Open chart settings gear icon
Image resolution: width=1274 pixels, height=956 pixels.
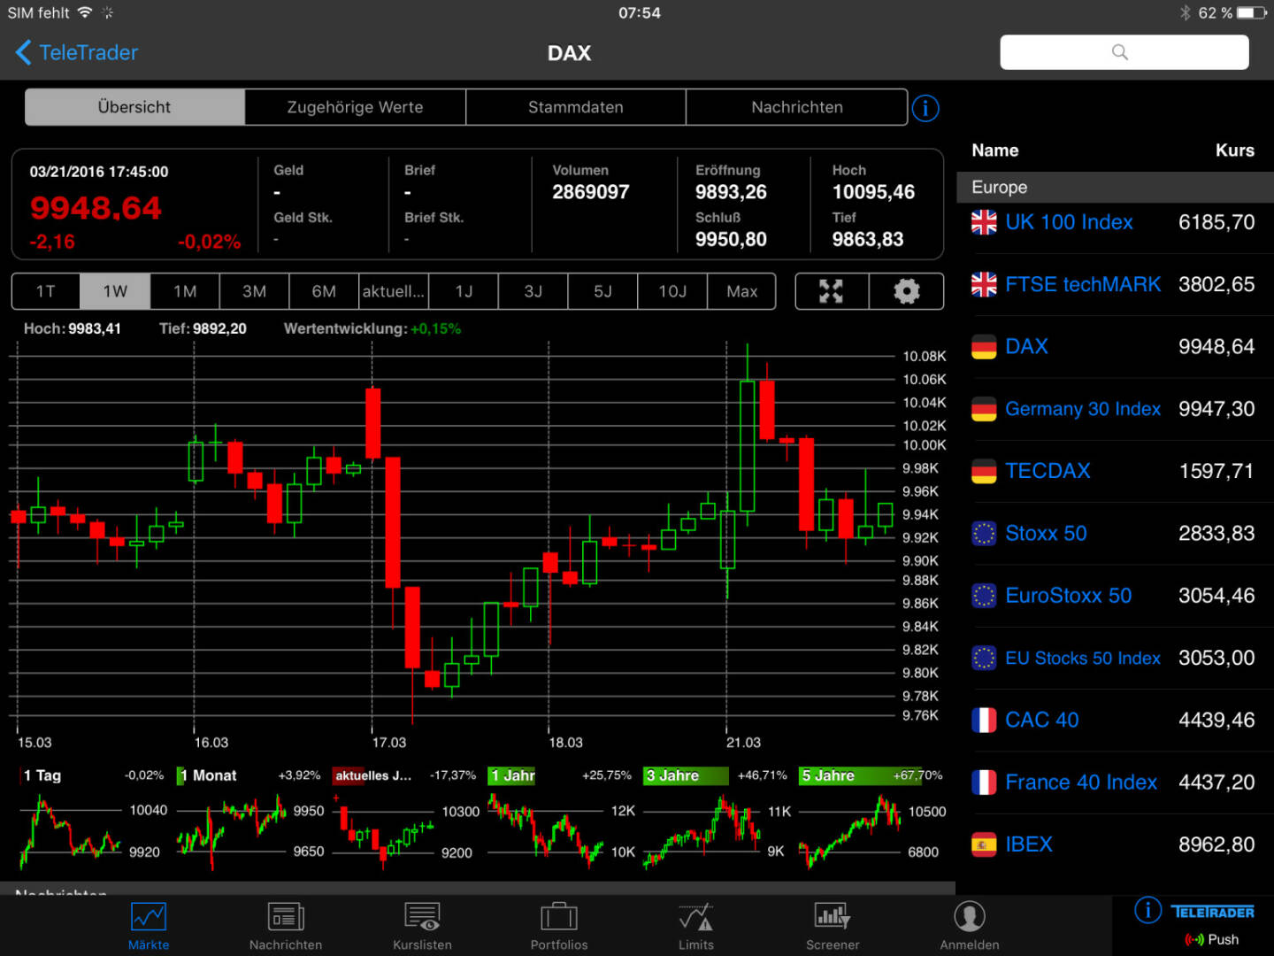(906, 291)
